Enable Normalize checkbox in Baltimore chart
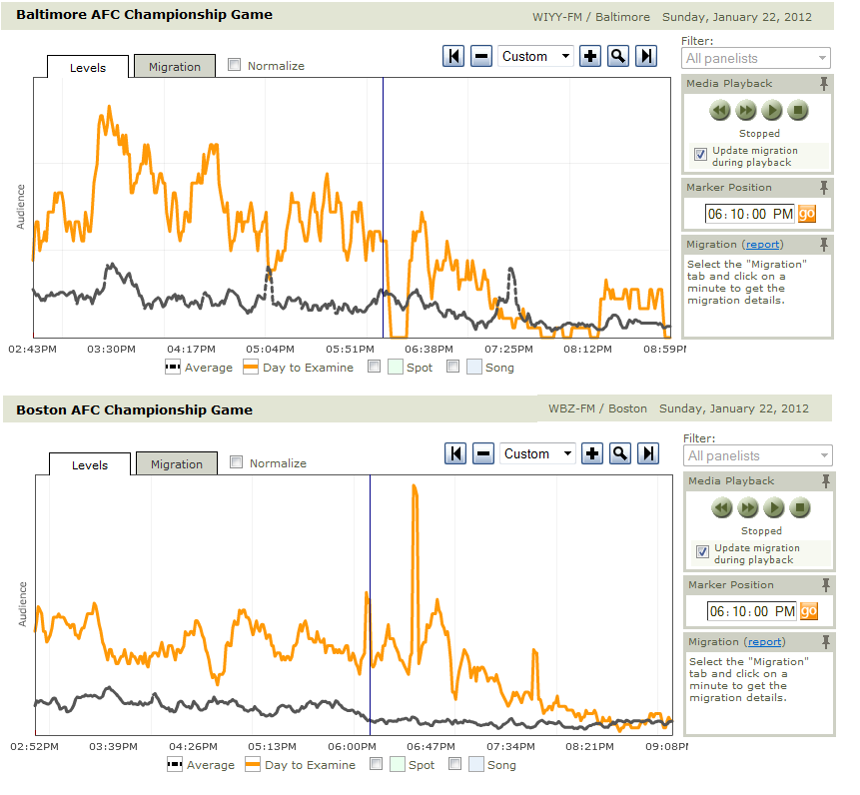Image resolution: width=860 pixels, height=795 pixels. (x=235, y=66)
